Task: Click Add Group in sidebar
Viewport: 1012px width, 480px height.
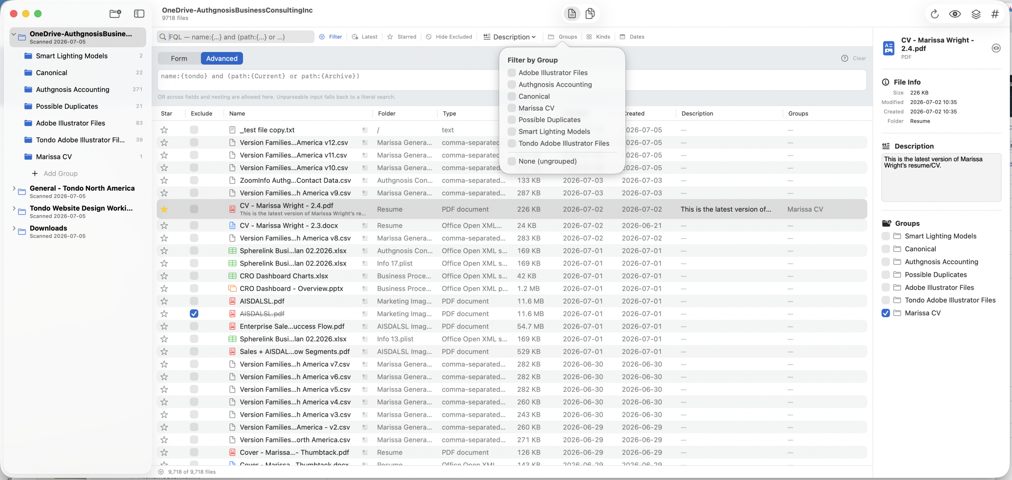Action: (x=60, y=173)
